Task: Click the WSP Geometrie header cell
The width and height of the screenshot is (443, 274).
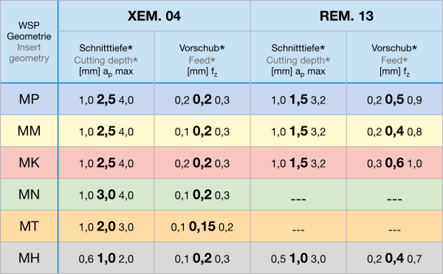Action: (29, 42)
